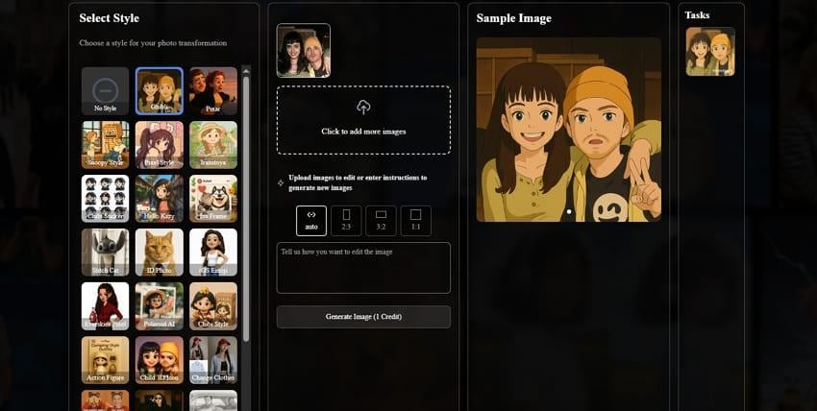Click the 'Sample Image' heading
Viewport: 817px width, 411px height.
tap(514, 18)
